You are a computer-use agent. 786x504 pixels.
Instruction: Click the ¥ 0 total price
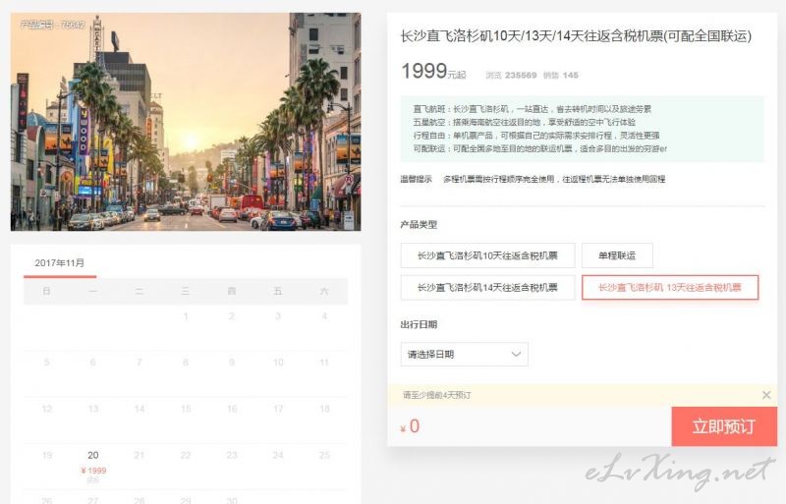[410, 426]
